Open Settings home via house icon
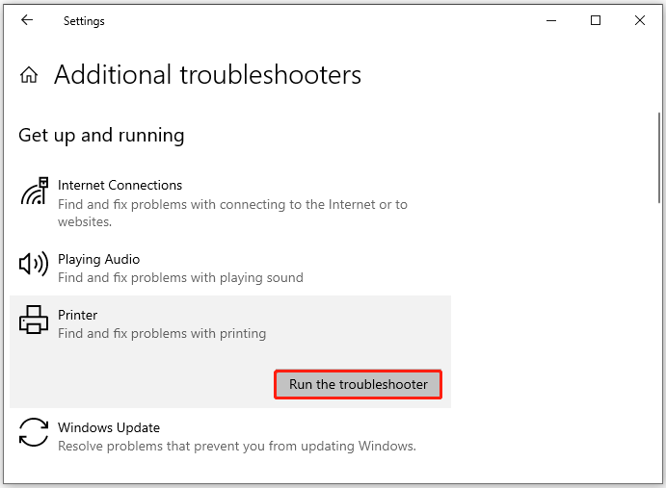 click(x=29, y=75)
